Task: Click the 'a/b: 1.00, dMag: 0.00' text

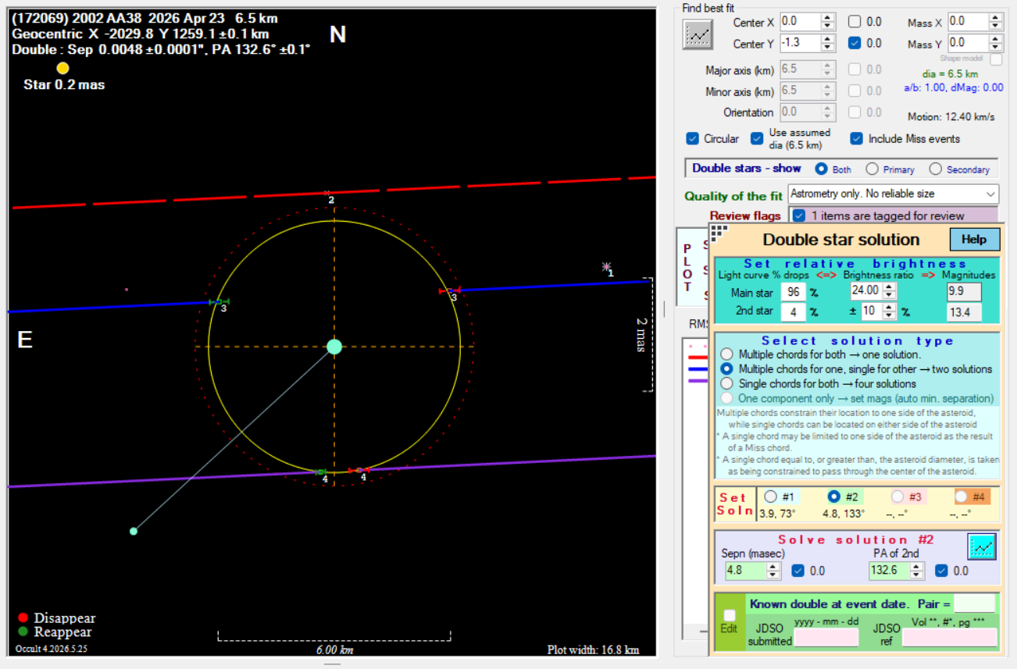Action: coord(954,87)
